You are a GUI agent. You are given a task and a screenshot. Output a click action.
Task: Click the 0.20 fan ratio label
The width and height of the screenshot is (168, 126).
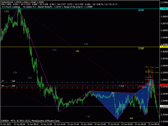pyautogui.click(x=54, y=50)
